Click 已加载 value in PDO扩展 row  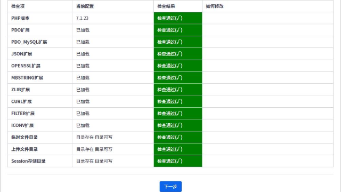[x=83, y=30]
